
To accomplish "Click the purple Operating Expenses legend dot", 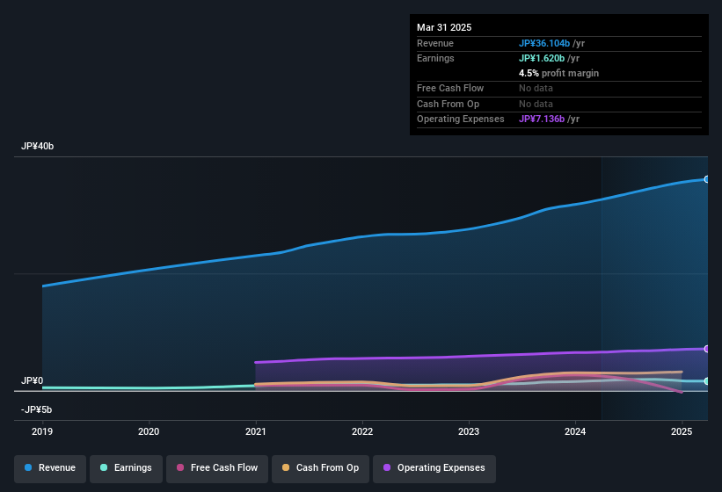I will [x=387, y=467].
